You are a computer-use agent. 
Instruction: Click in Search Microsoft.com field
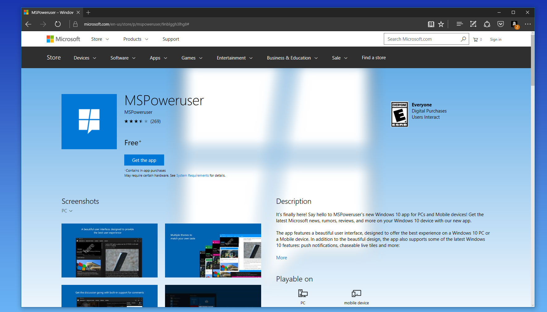click(422, 39)
